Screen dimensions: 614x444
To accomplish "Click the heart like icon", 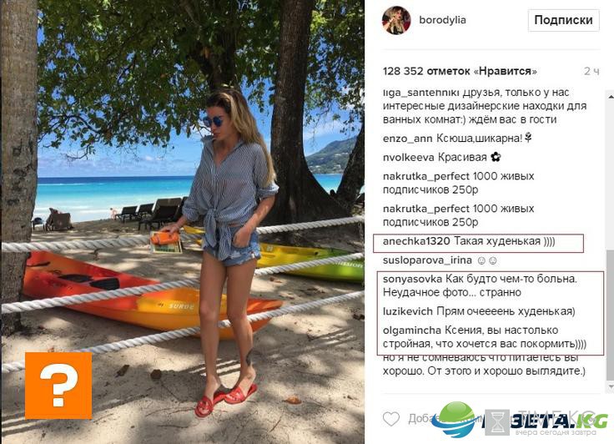I will point(390,419).
